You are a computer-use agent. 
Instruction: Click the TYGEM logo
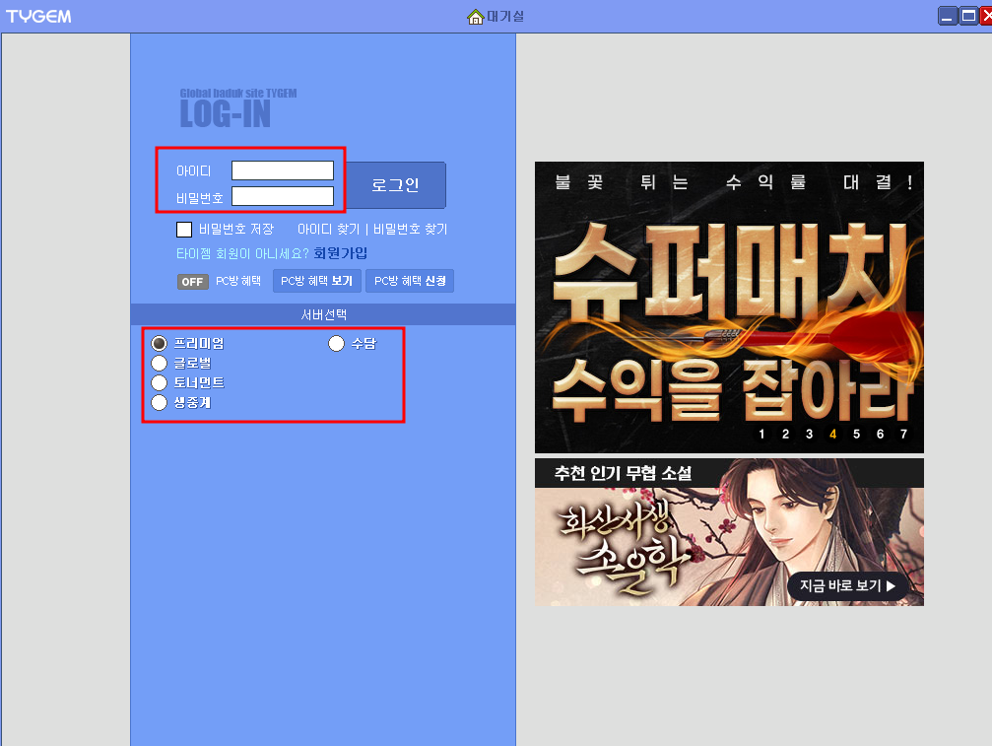(40, 15)
